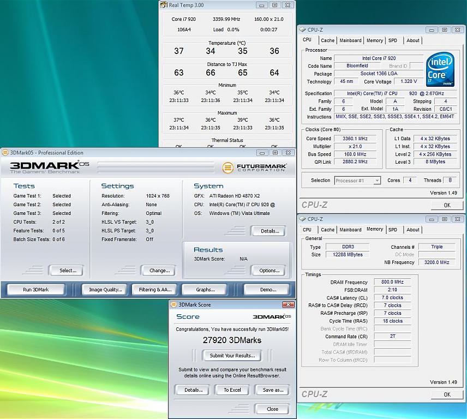Click Channels value 'Triple'
Screen dimensions: 467x419
[x=436, y=247]
